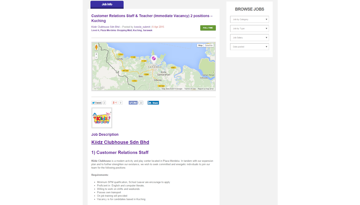Open the Date posted dropdown
Screen dimensions: 360x205
(x=250, y=47)
